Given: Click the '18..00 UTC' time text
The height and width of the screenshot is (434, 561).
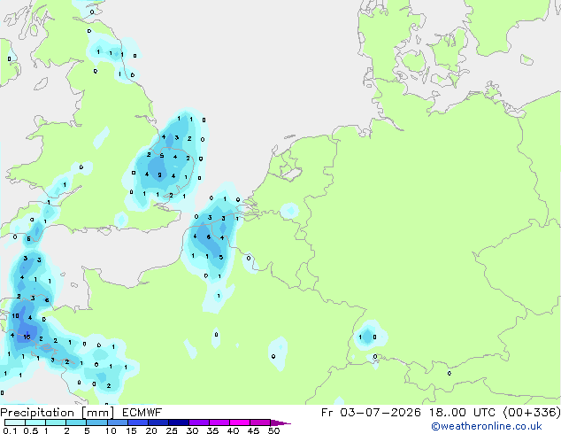Looking at the screenshot, I should tap(462, 413).
